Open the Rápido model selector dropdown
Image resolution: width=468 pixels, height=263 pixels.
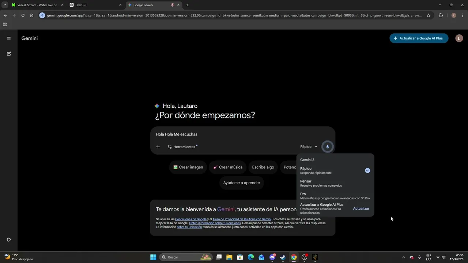tap(309, 146)
